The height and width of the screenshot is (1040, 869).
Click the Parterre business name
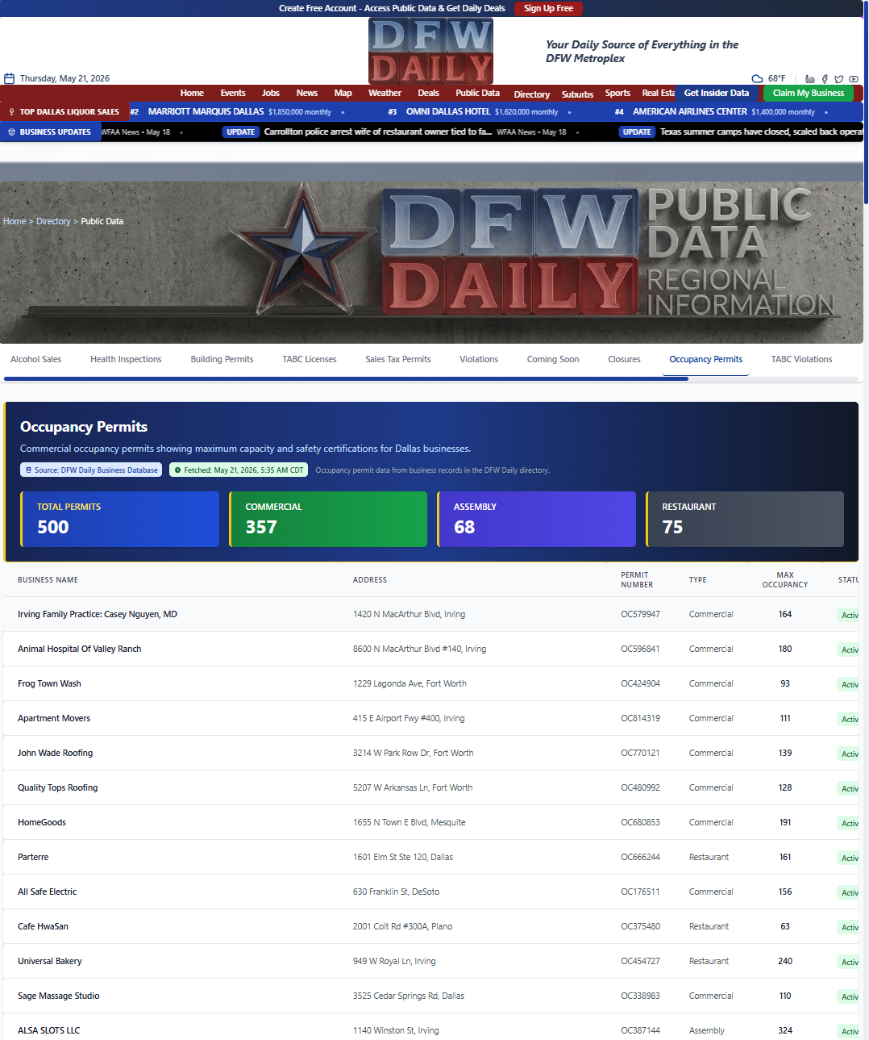point(33,857)
